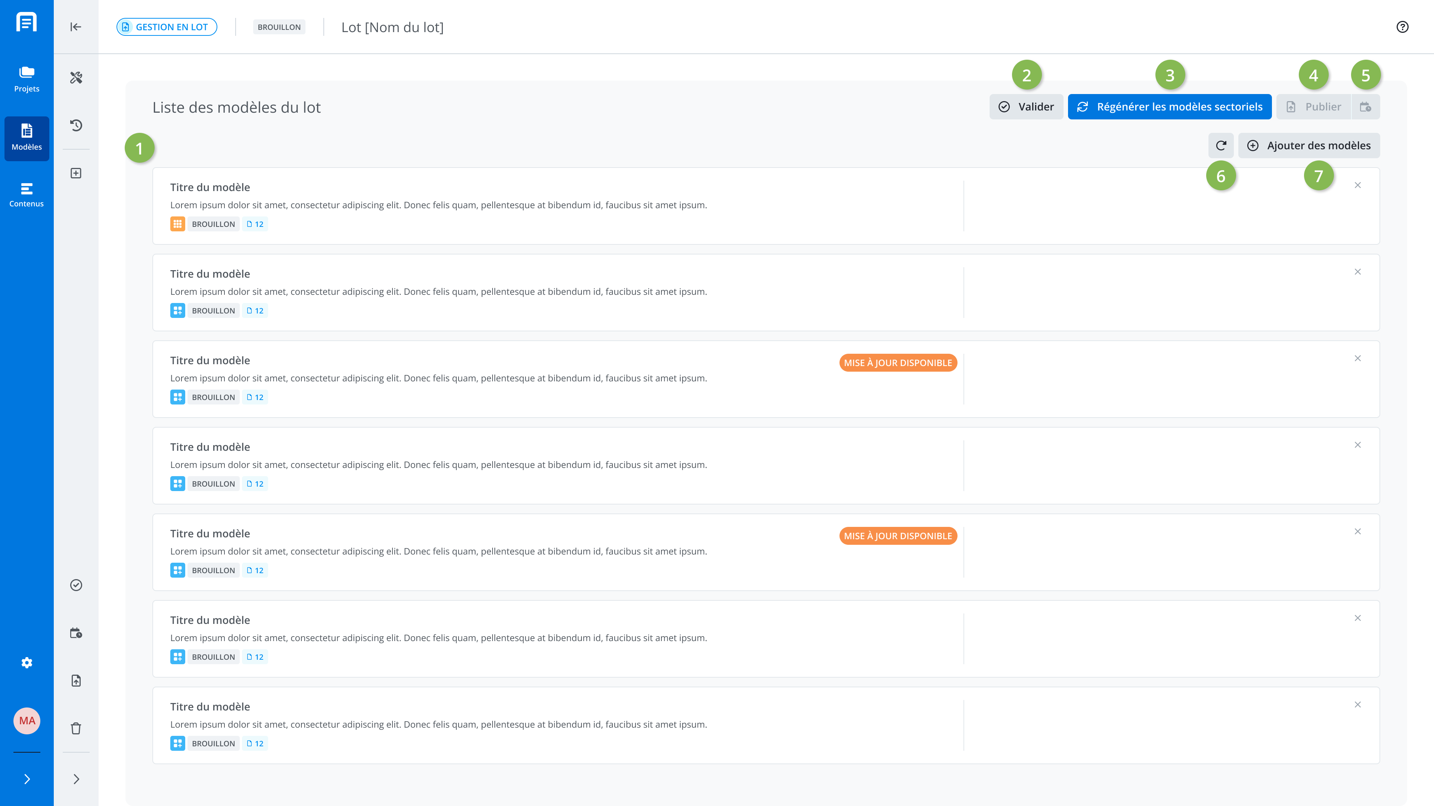Click the orange grid icon in first card
Screen dimensions: 1434x806
point(178,224)
